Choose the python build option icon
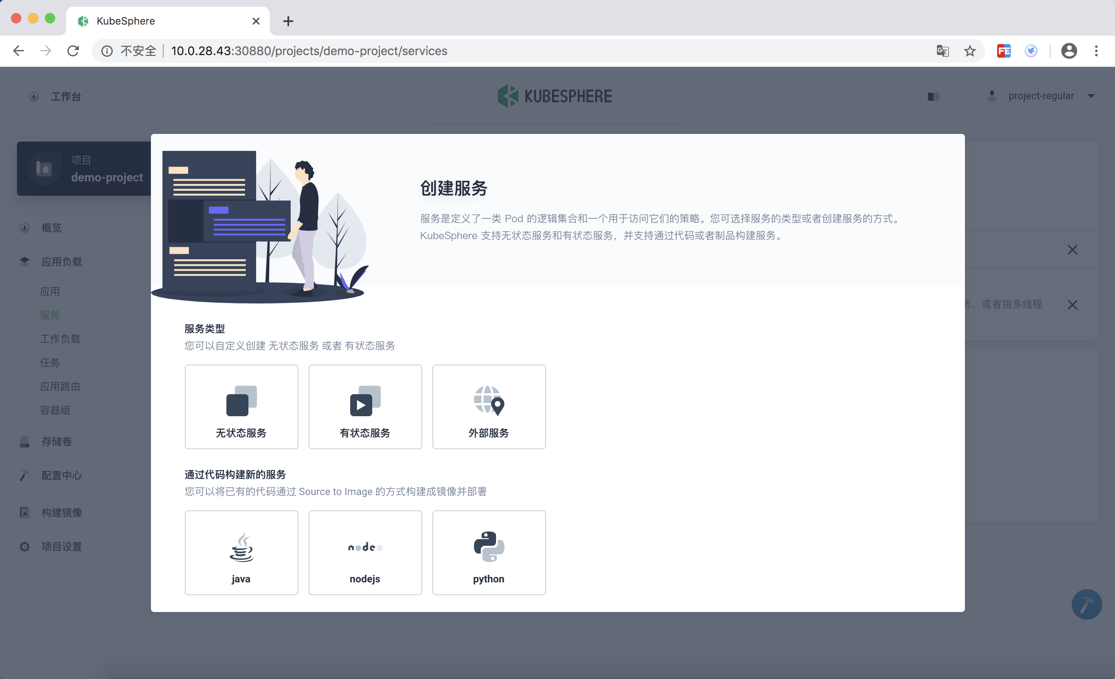Screen dimensions: 1115x679 (x=489, y=547)
